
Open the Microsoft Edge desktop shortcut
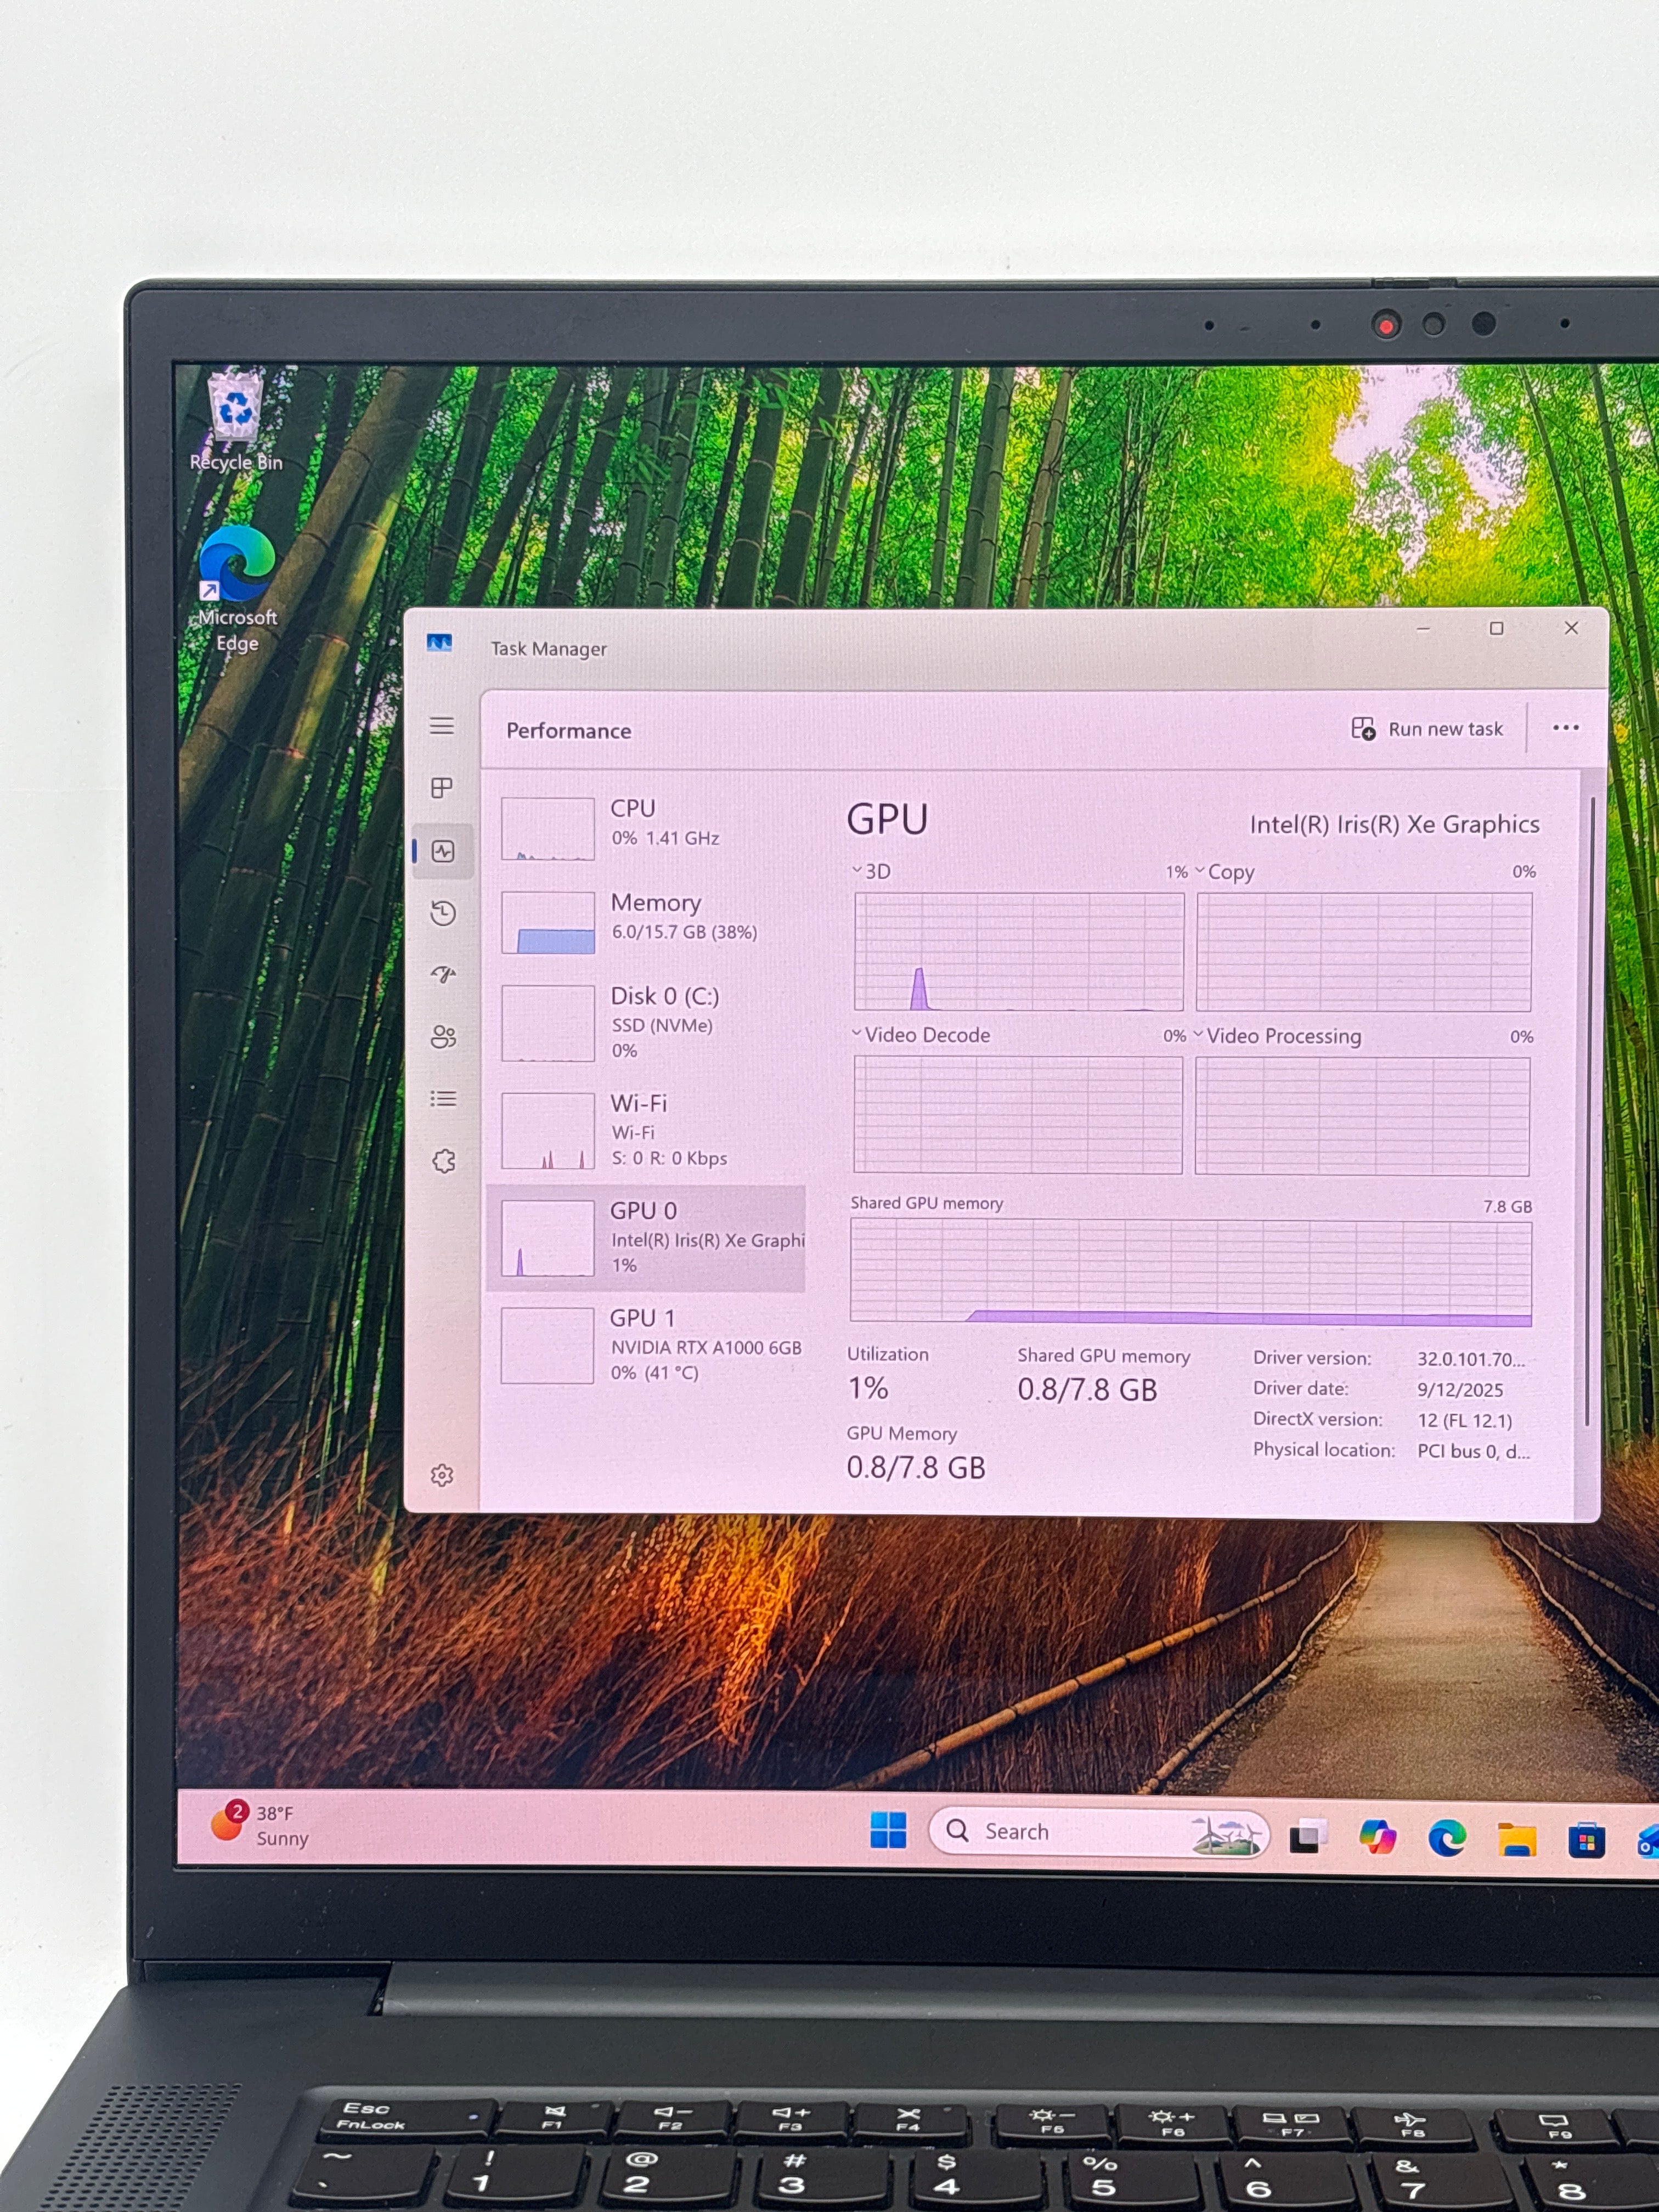point(237,589)
